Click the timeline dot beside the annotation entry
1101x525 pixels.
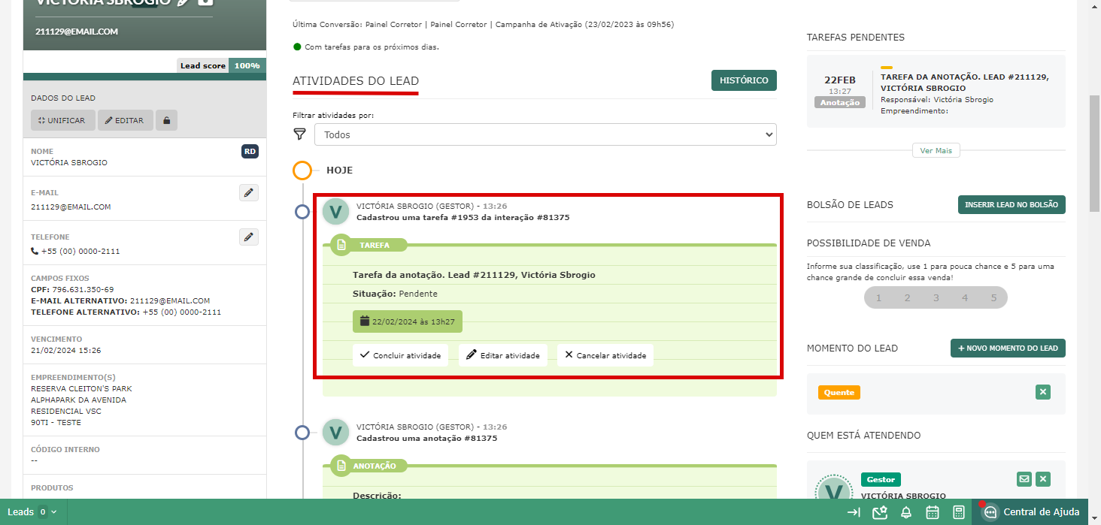pyautogui.click(x=302, y=433)
